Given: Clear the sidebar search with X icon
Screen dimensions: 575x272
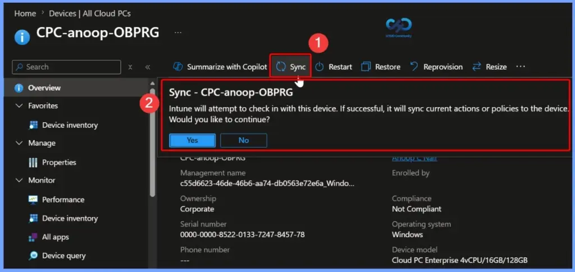Looking at the screenshot, I should click(x=130, y=67).
